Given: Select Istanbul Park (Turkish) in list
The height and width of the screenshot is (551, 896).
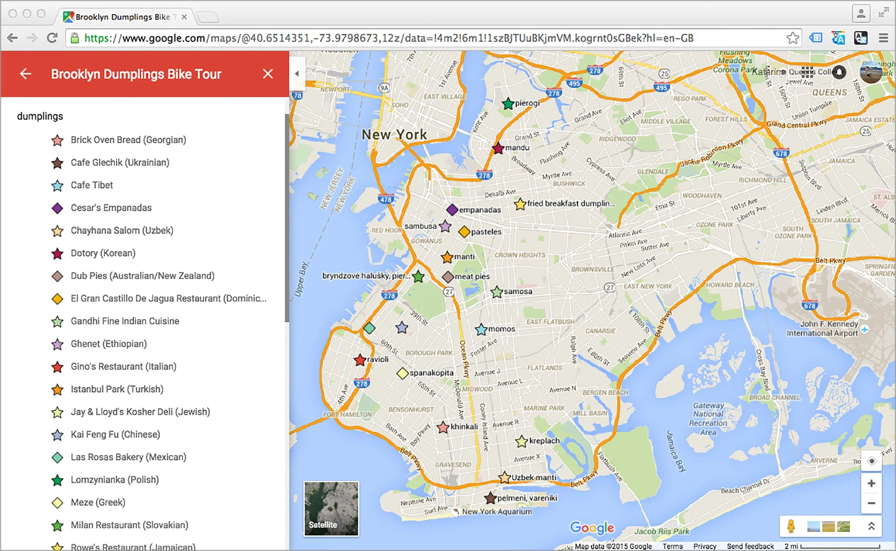Looking at the screenshot, I should pyautogui.click(x=117, y=389).
